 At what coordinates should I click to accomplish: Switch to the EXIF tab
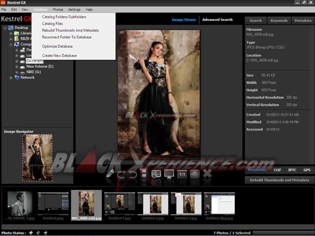coord(277,170)
